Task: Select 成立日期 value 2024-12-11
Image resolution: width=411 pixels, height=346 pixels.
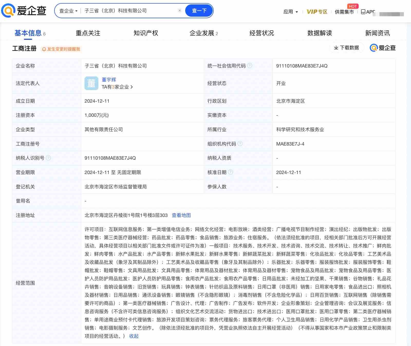Action: pos(97,101)
